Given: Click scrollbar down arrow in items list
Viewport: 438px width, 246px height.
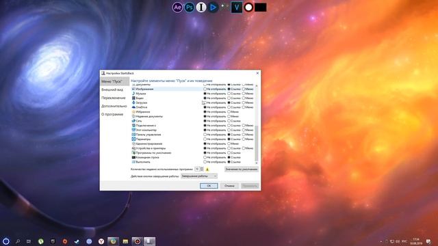Looking at the screenshot, I should [x=257, y=163].
